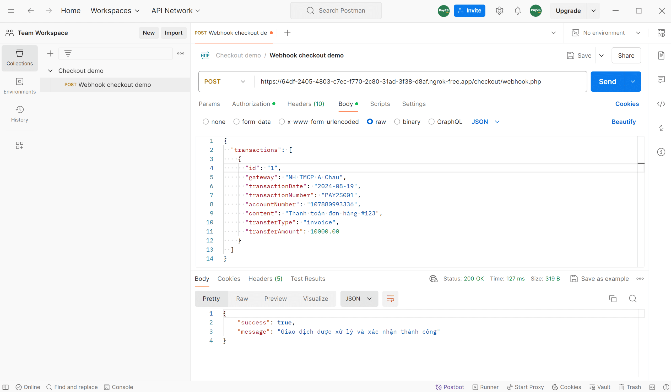Open the Pay2S team avatar next to Invite
Screen dimensions: 671x392
click(443, 11)
